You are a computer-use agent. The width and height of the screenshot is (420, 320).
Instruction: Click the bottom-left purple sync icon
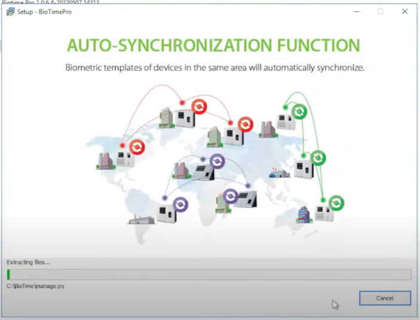pyautogui.click(x=180, y=205)
